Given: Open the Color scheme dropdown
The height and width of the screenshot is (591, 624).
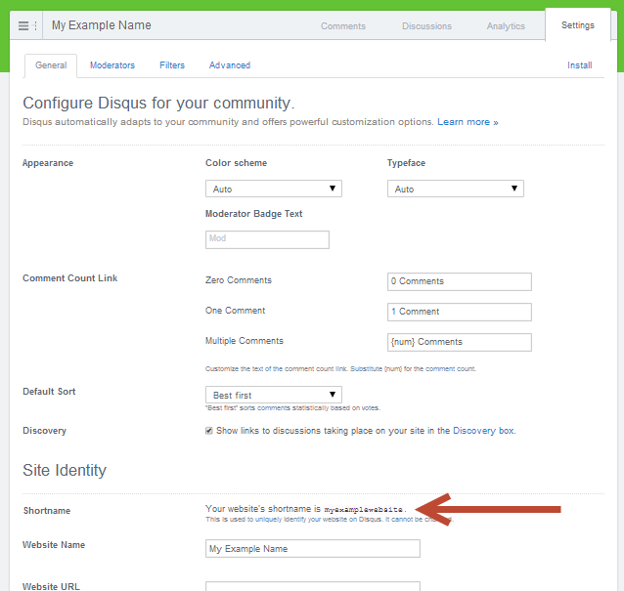Looking at the screenshot, I should [273, 189].
